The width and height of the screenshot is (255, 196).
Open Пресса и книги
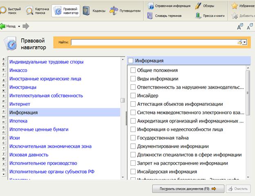pyautogui.click(x=210, y=16)
